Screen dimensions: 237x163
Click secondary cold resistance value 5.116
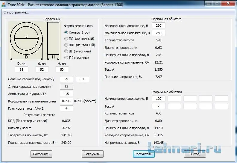click(x=159, y=135)
